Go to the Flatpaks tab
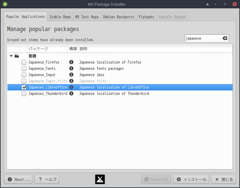 (146, 17)
